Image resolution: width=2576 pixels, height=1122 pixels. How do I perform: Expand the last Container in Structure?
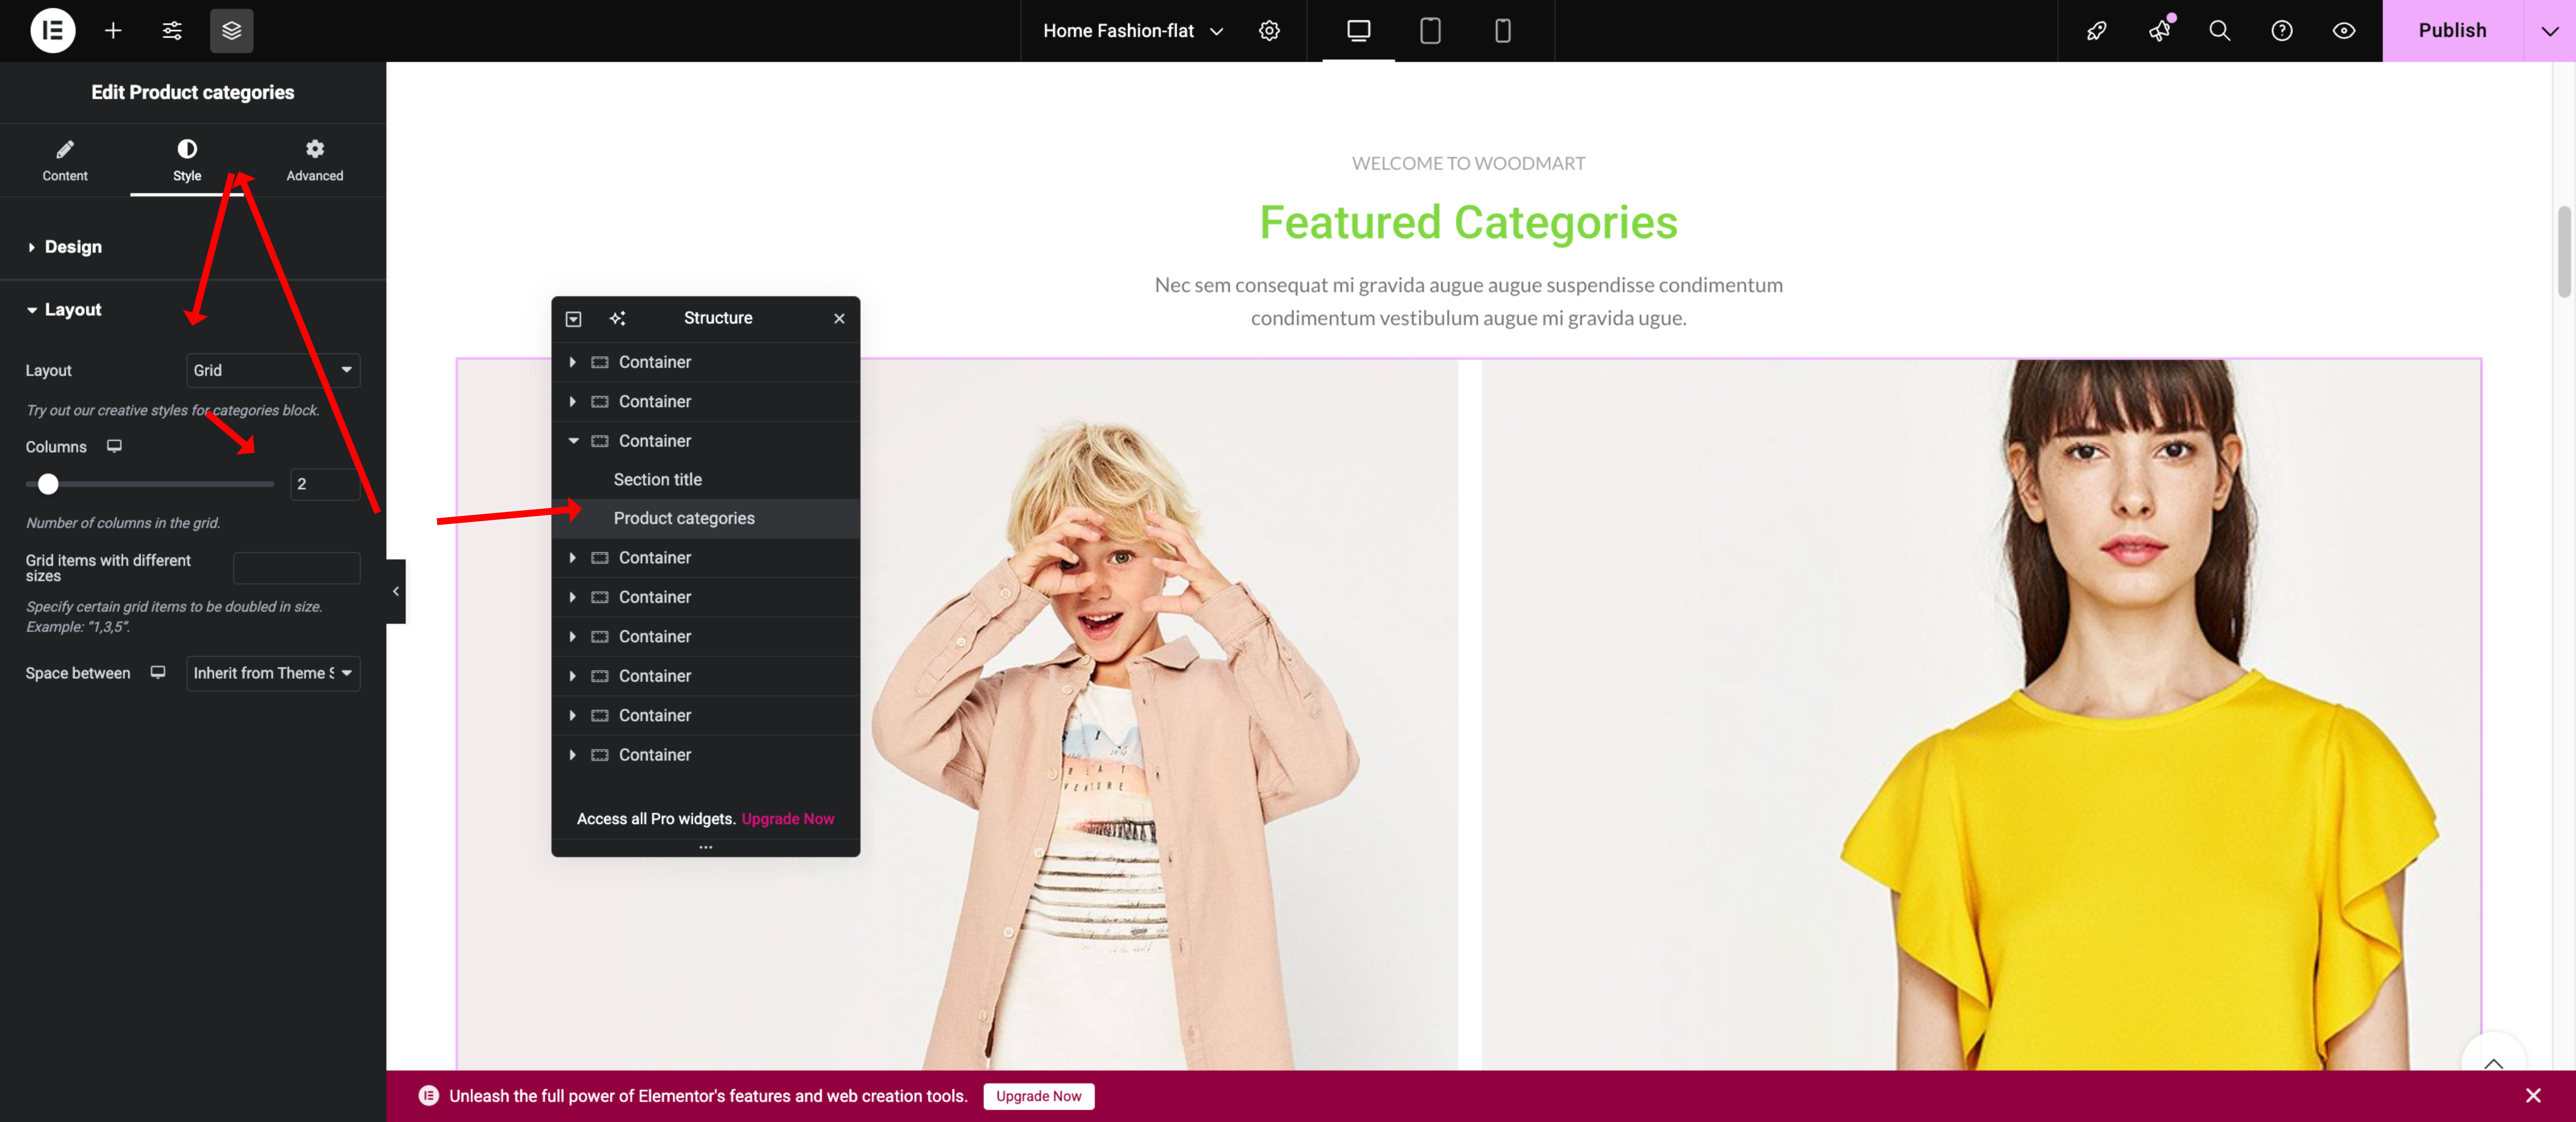(573, 754)
